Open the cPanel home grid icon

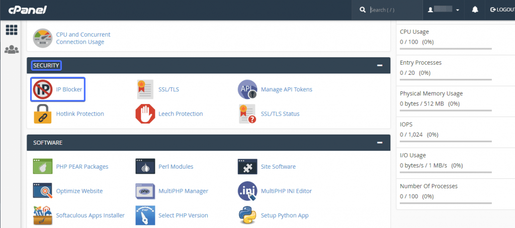[12, 30]
